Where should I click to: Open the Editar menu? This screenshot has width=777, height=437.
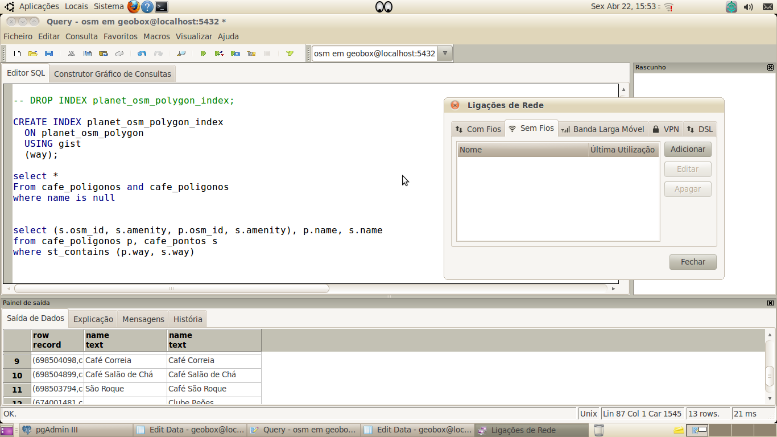pyautogui.click(x=49, y=36)
